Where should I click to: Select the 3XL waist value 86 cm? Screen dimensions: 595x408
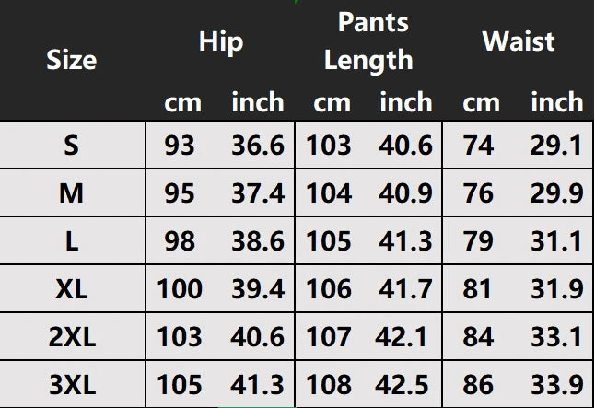click(478, 385)
